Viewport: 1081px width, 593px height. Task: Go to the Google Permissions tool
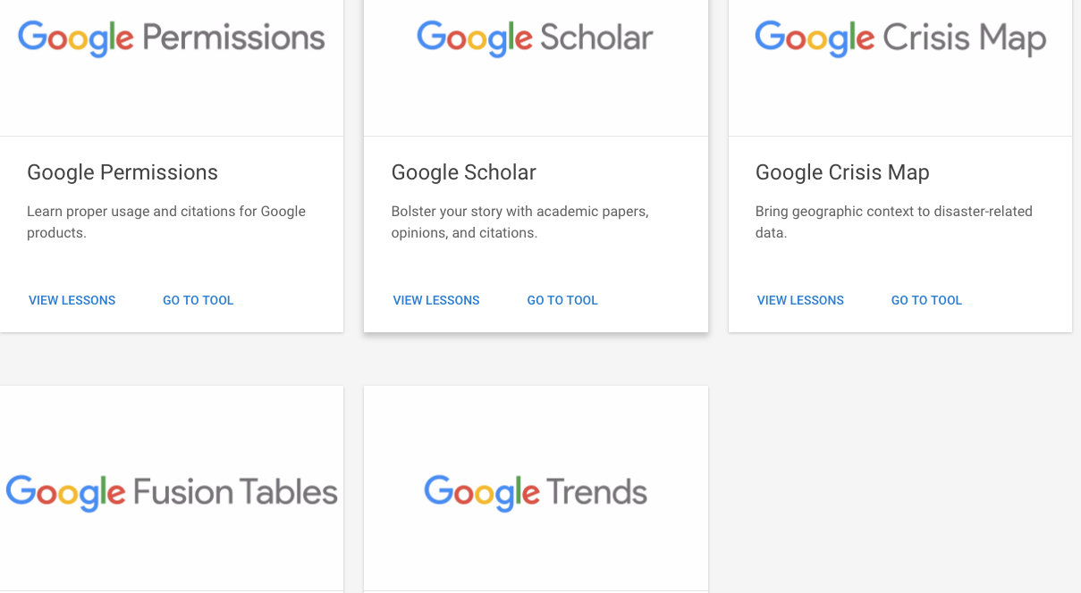point(198,300)
